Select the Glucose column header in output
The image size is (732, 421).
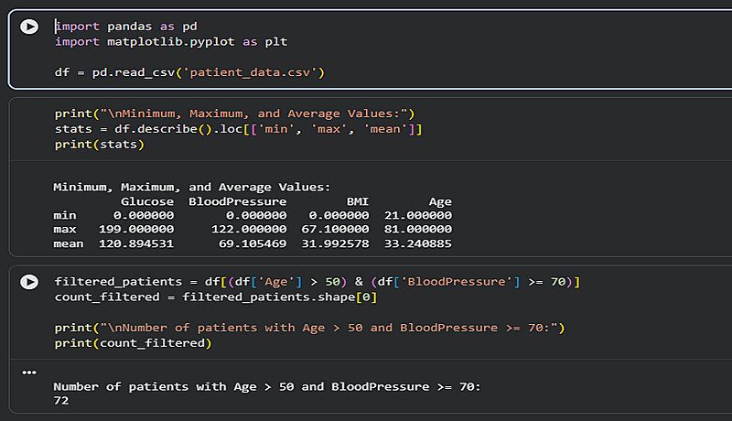(x=147, y=201)
